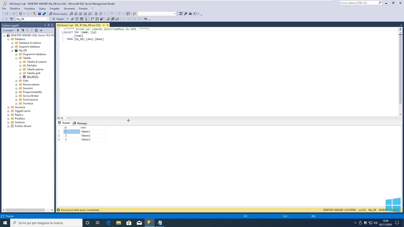Click the id column header
This screenshot has height=227, width=404.
point(72,128)
